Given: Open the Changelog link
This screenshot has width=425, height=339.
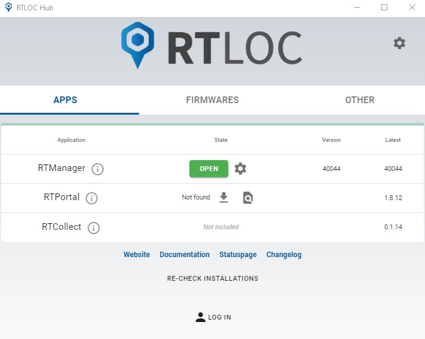Looking at the screenshot, I should tap(284, 255).
